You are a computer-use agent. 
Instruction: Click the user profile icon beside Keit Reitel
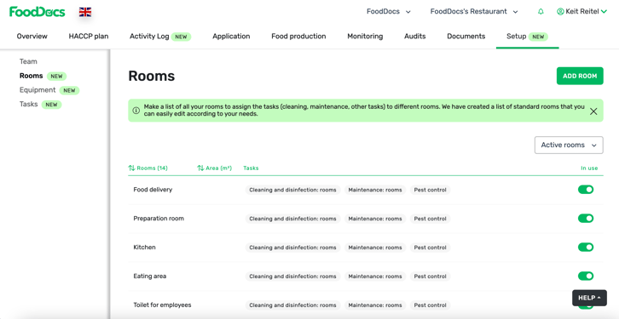tap(560, 12)
